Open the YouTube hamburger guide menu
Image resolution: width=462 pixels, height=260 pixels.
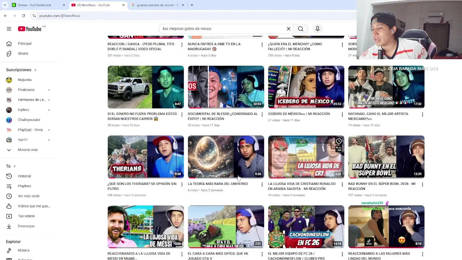point(9,29)
